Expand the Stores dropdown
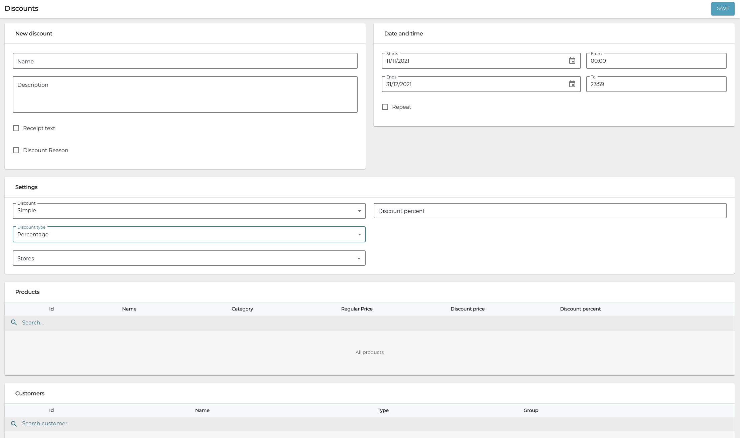 189,258
